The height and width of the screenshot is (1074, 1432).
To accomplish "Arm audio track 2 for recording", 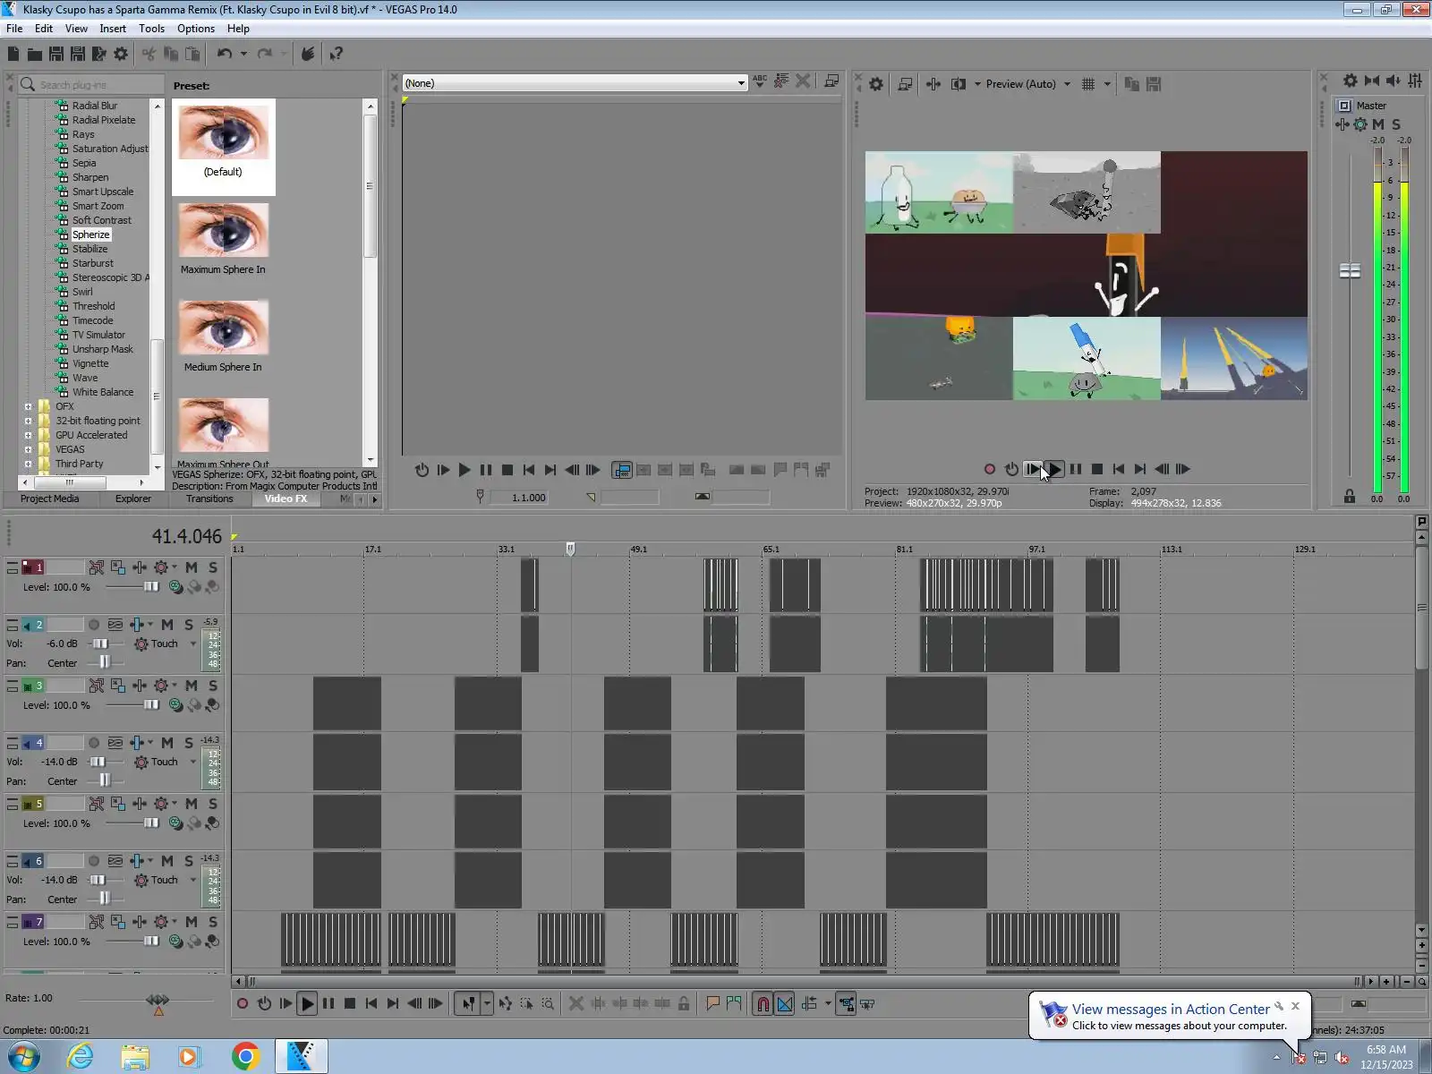I will (94, 625).
